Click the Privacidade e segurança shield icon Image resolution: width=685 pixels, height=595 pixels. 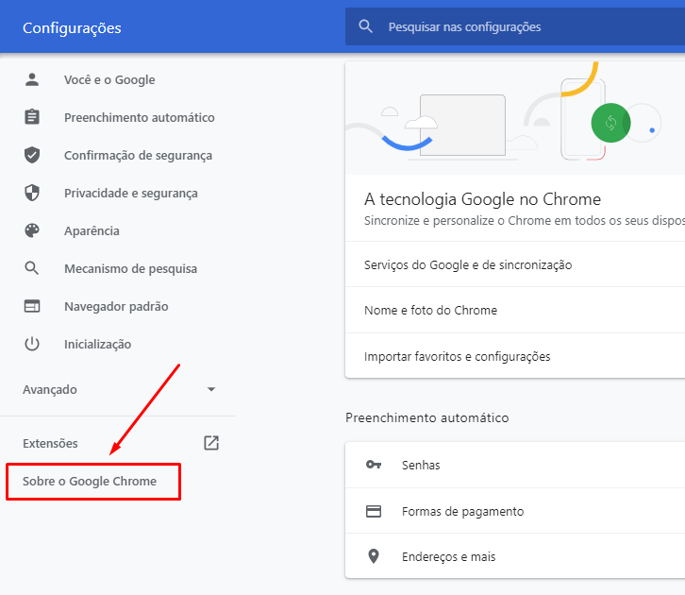tap(32, 194)
